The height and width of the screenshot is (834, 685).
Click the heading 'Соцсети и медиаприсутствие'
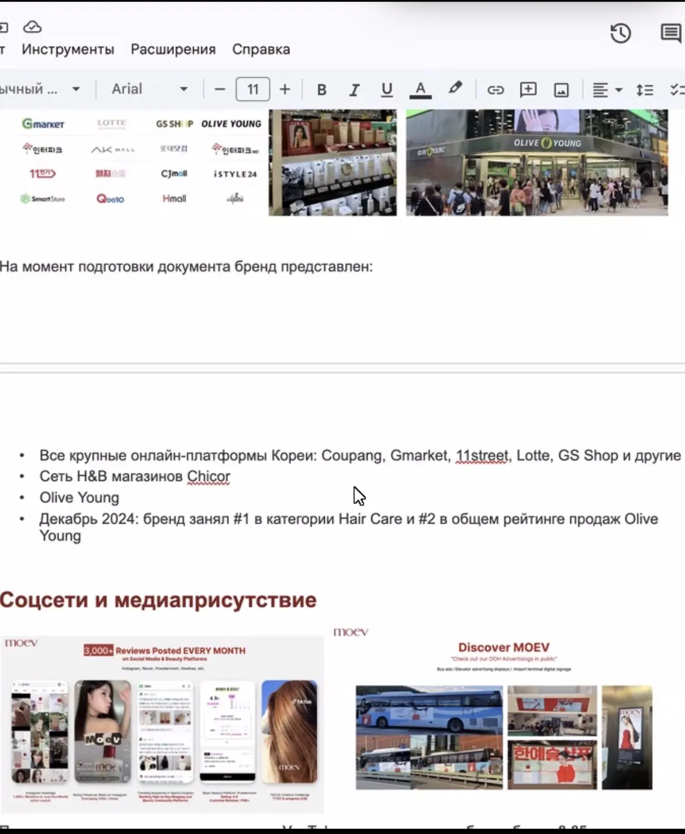(x=158, y=600)
